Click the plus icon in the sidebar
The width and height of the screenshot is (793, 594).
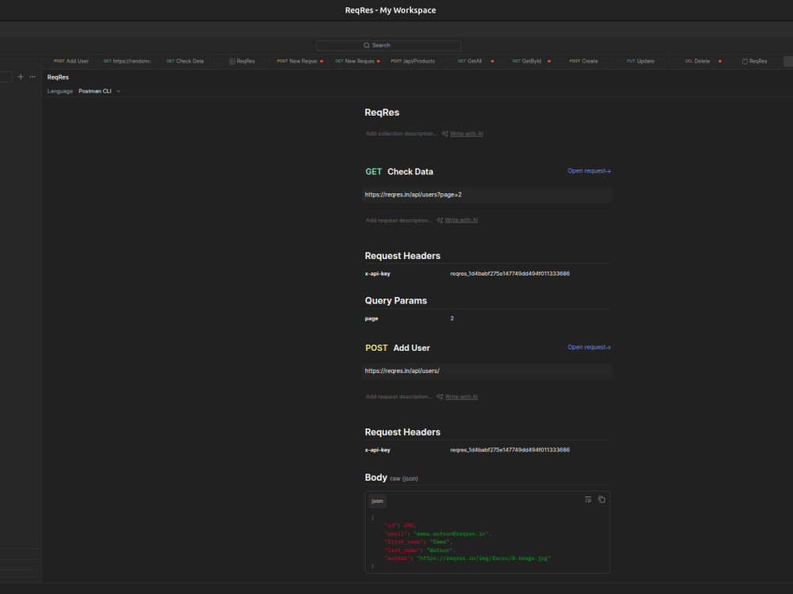click(x=21, y=77)
